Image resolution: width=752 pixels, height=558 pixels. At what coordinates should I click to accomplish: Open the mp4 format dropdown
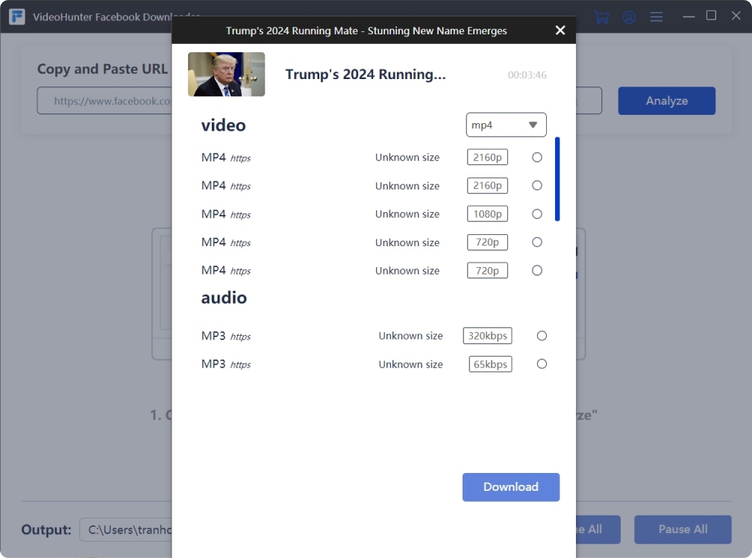coord(506,125)
